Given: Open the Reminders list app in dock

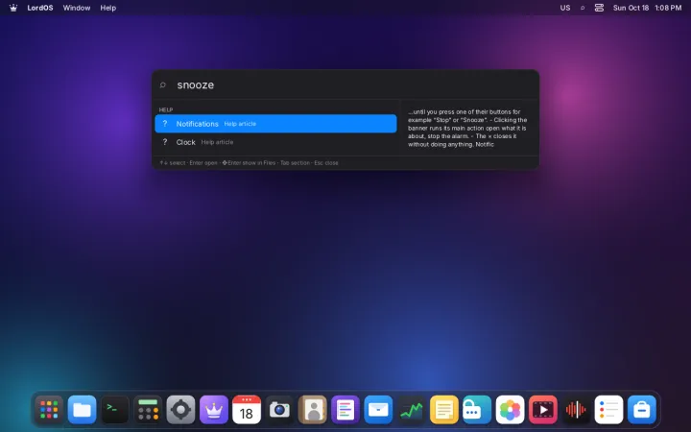Looking at the screenshot, I should click(x=608, y=410).
